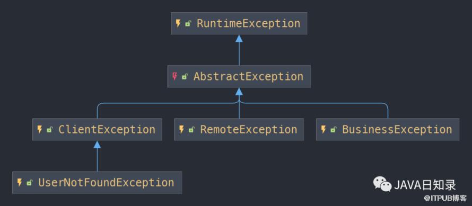Screen dimensions: 472x206
Task: Click the lightning icon on UserNotFoundException
Action: 20,183
